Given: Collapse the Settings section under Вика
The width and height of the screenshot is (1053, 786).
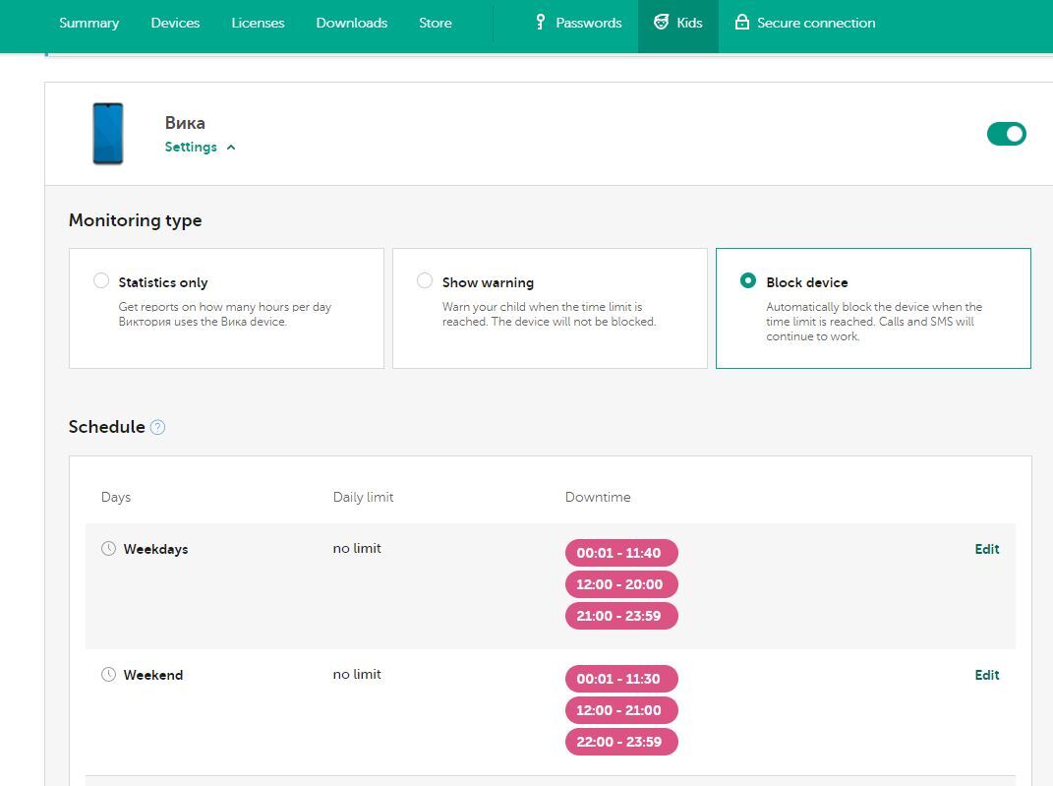Looking at the screenshot, I should point(200,148).
